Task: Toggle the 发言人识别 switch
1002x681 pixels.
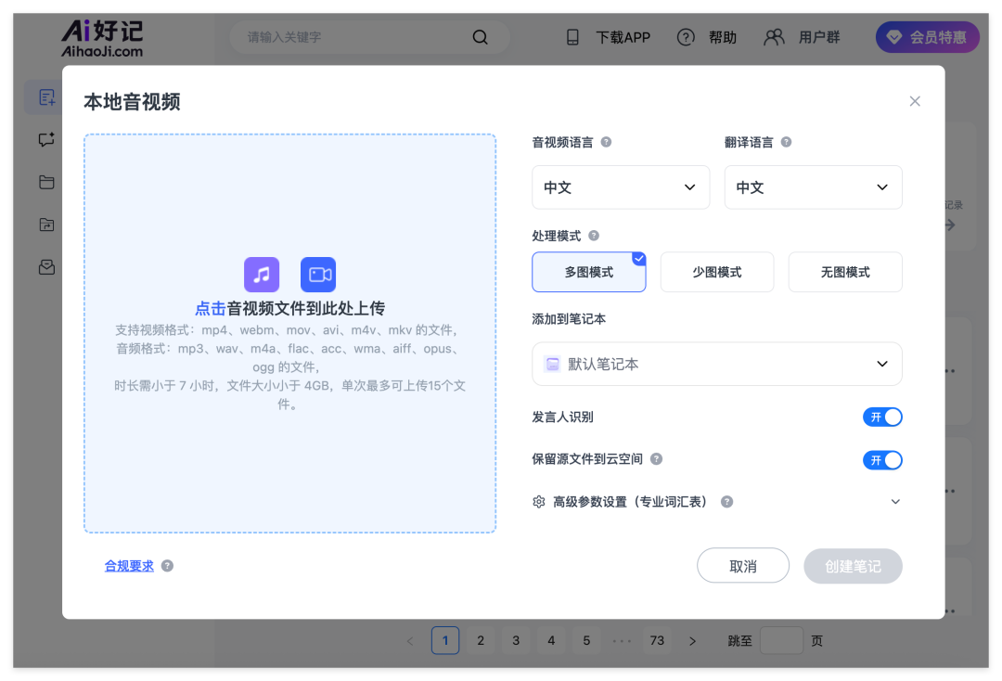Action: click(x=882, y=418)
